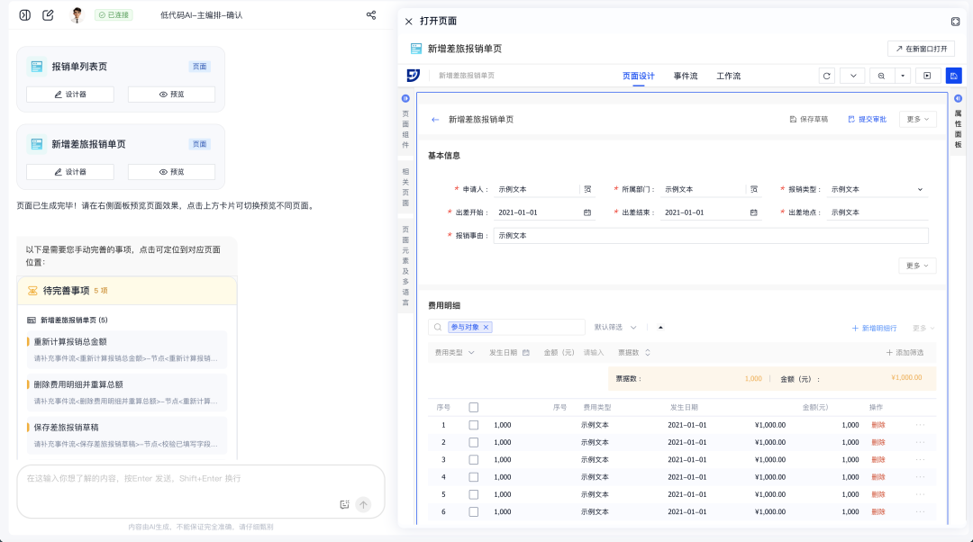Click the 提交审批 button

(867, 119)
